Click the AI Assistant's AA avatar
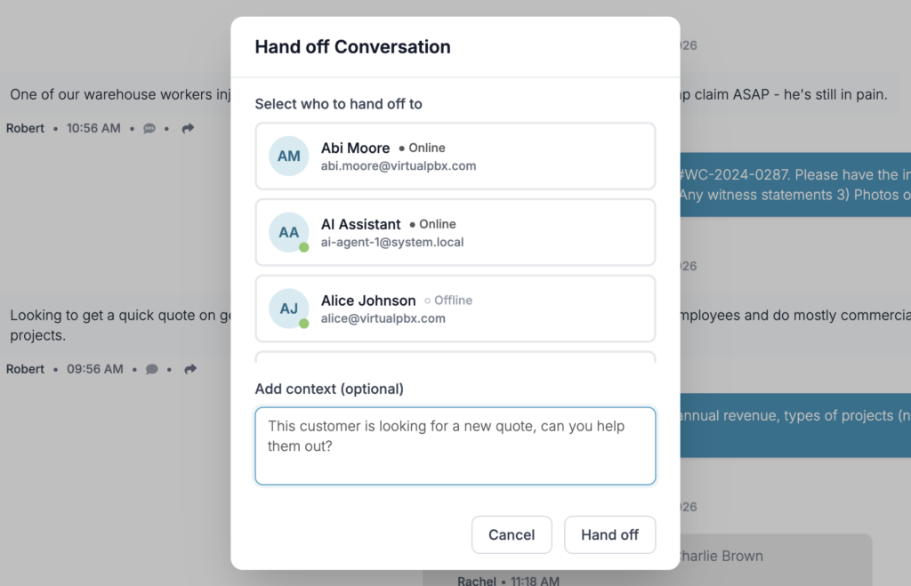This screenshot has height=586, width=911. pyautogui.click(x=288, y=233)
